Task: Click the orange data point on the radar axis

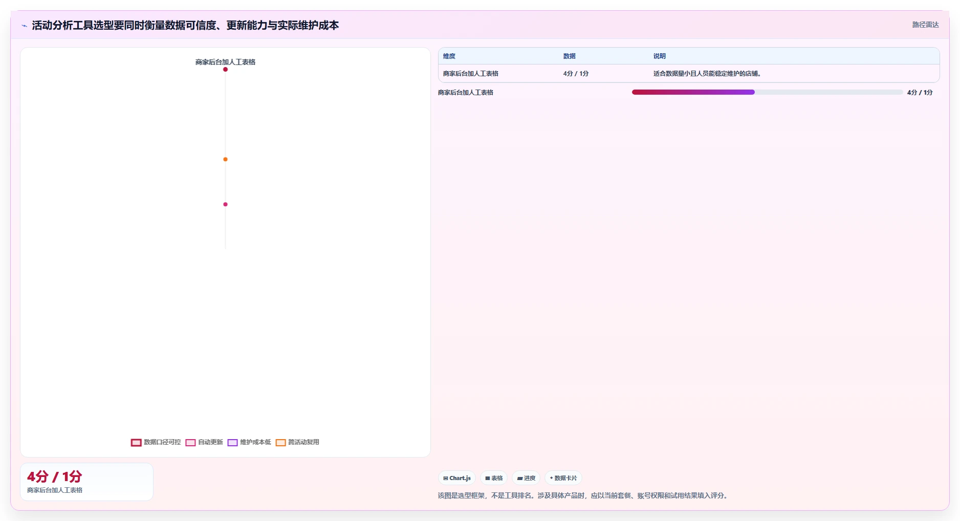Action: pos(225,159)
